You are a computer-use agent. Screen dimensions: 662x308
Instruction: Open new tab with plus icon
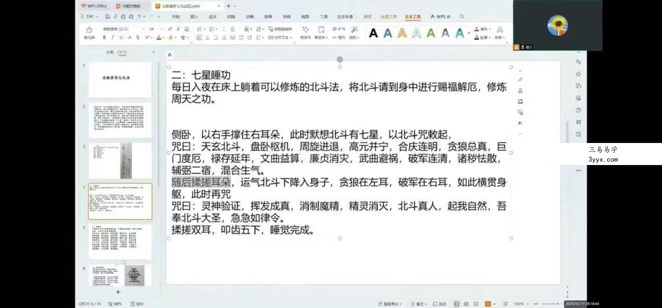[228, 6]
